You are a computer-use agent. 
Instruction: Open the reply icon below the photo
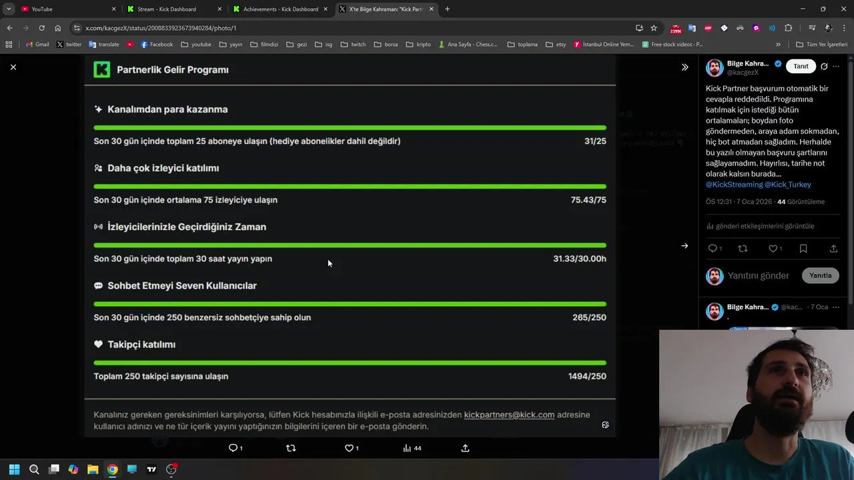(236, 448)
